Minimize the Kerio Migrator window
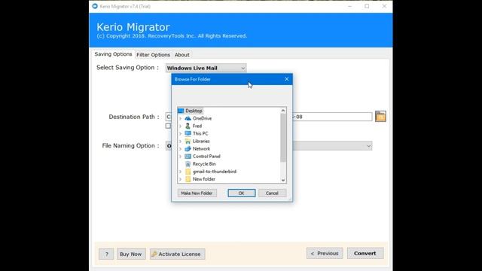The height and width of the screenshot is (271, 482). pyautogui.click(x=349, y=6)
